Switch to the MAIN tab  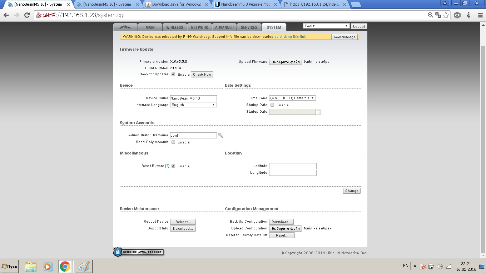click(150, 27)
